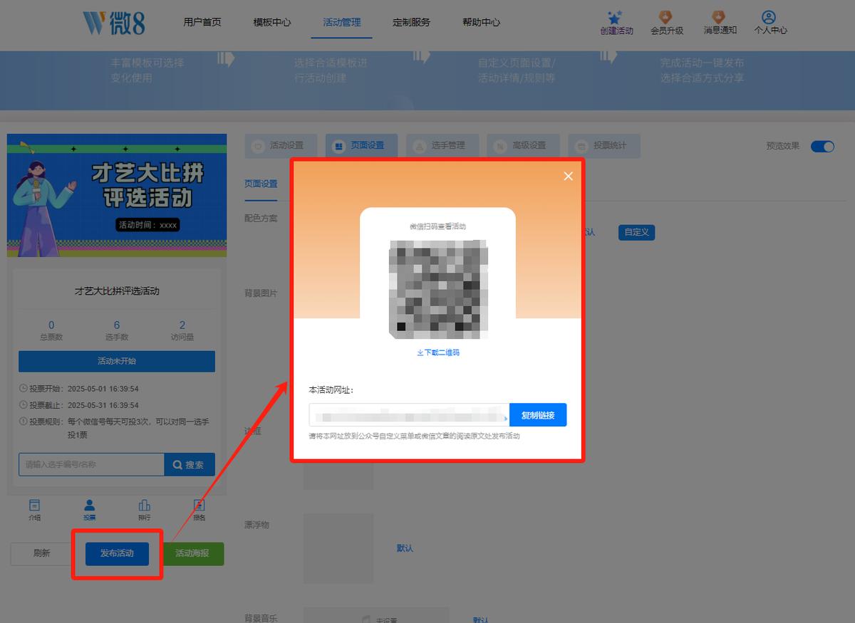This screenshot has width=855, height=623.
Task: Select the 排行 icon in the preview bar
Action: 144,510
